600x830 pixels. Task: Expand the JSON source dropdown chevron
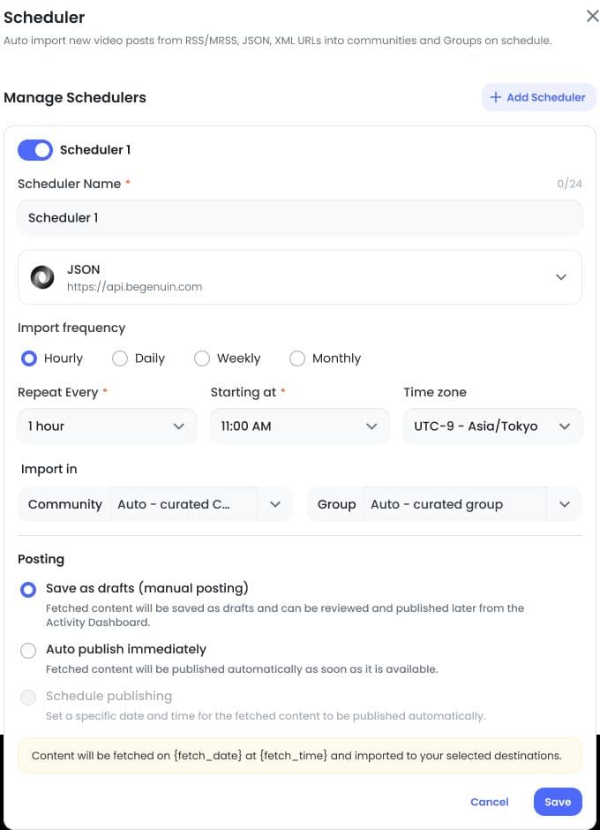tap(561, 277)
